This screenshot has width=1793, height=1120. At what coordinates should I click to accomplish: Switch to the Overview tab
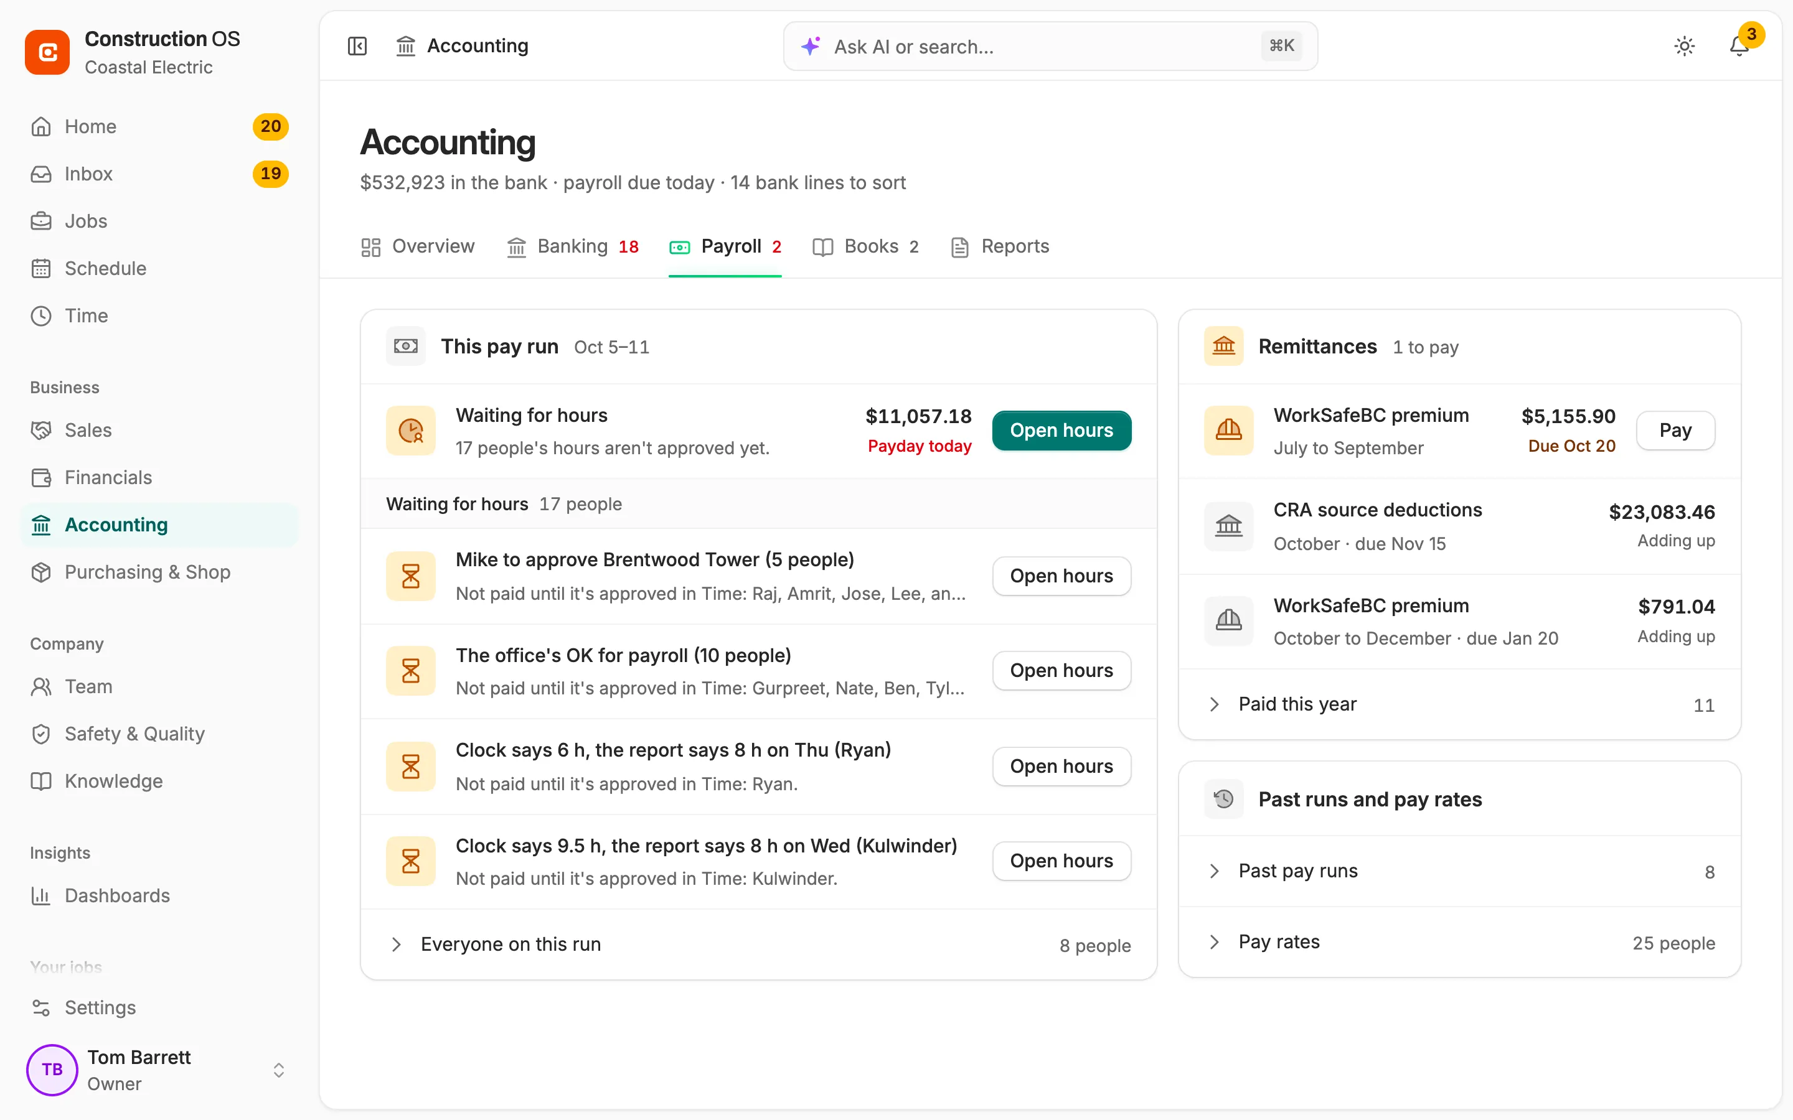click(x=418, y=246)
